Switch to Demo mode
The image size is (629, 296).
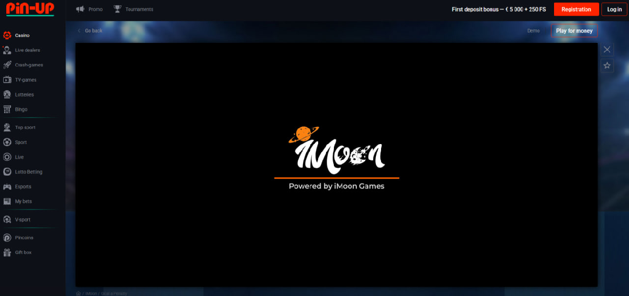533,31
